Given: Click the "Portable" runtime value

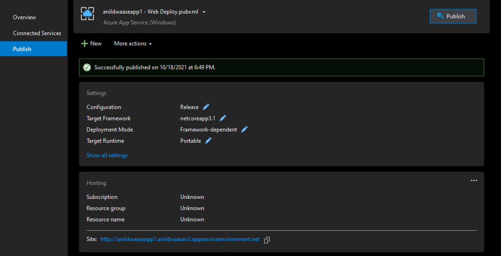Looking at the screenshot, I should tap(191, 141).
